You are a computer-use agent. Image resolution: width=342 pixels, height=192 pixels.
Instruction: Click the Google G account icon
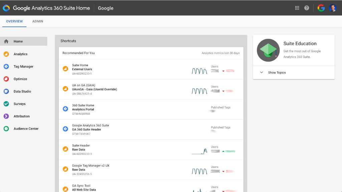pyautogui.click(x=321, y=8)
